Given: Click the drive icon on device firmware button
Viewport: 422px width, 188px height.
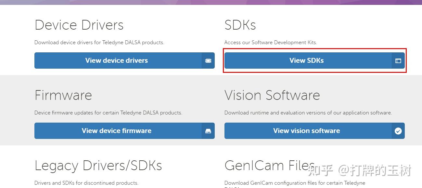Looking at the screenshot, I should [208, 131].
